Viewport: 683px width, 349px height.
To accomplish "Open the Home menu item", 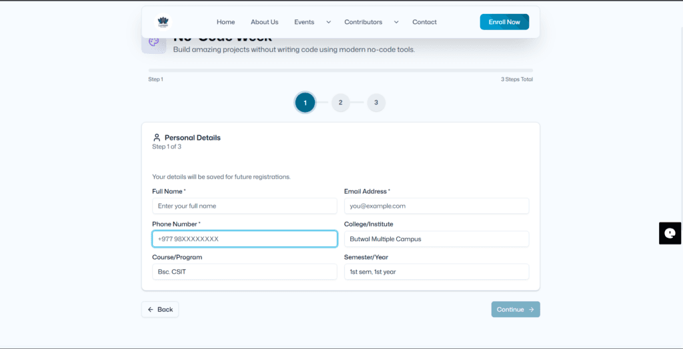I will (x=225, y=22).
